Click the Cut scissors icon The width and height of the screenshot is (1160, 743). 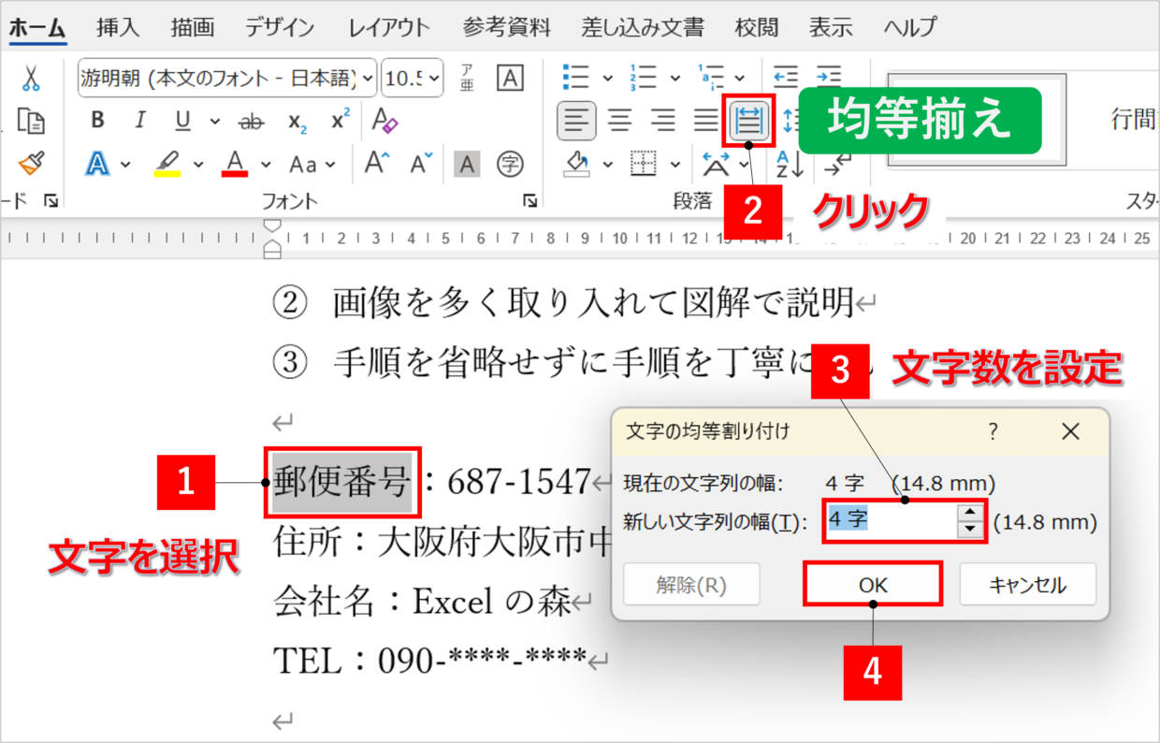tap(32, 79)
